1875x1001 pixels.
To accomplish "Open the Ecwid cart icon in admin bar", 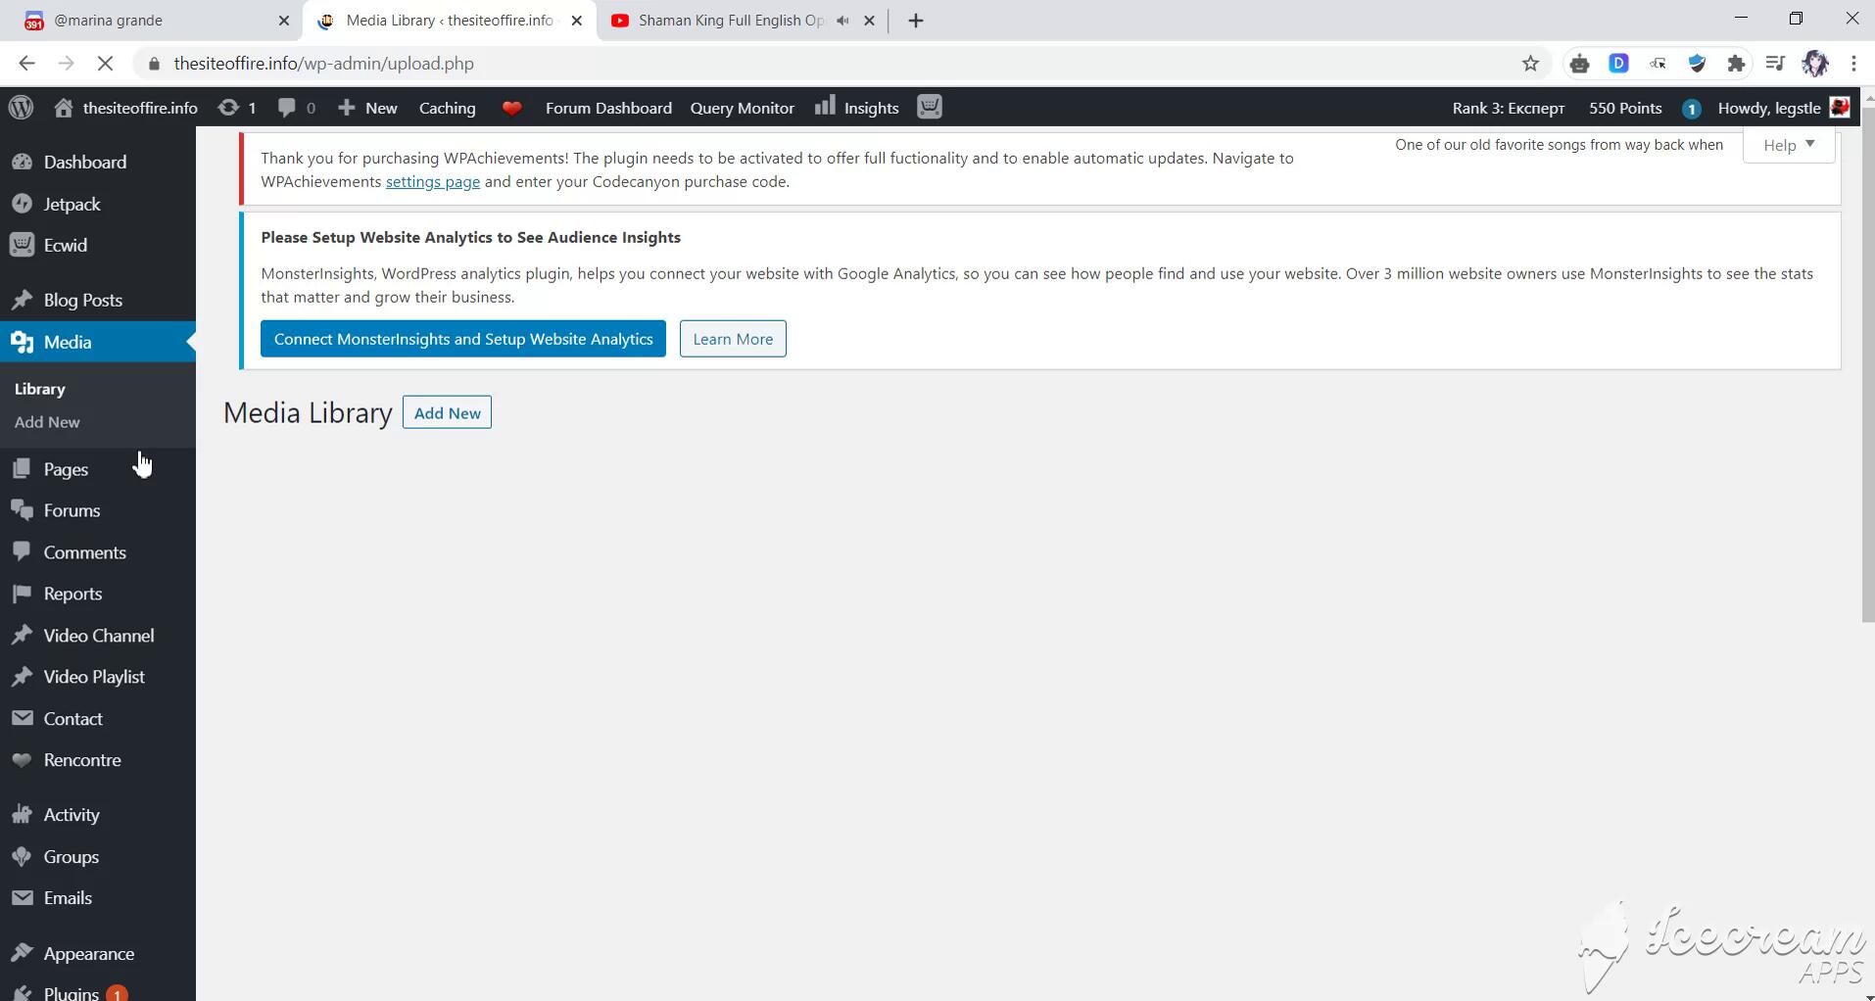I will click(x=929, y=107).
